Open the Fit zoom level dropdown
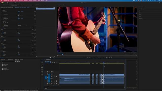The height and width of the screenshot is (91, 162). coord(66,53)
